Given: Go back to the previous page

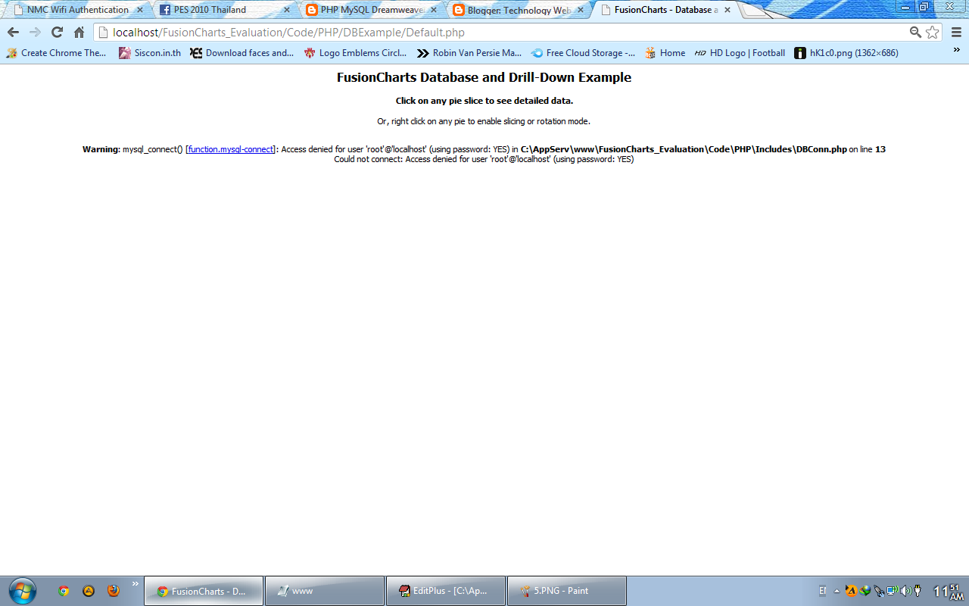Looking at the screenshot, I should (13, 33).
